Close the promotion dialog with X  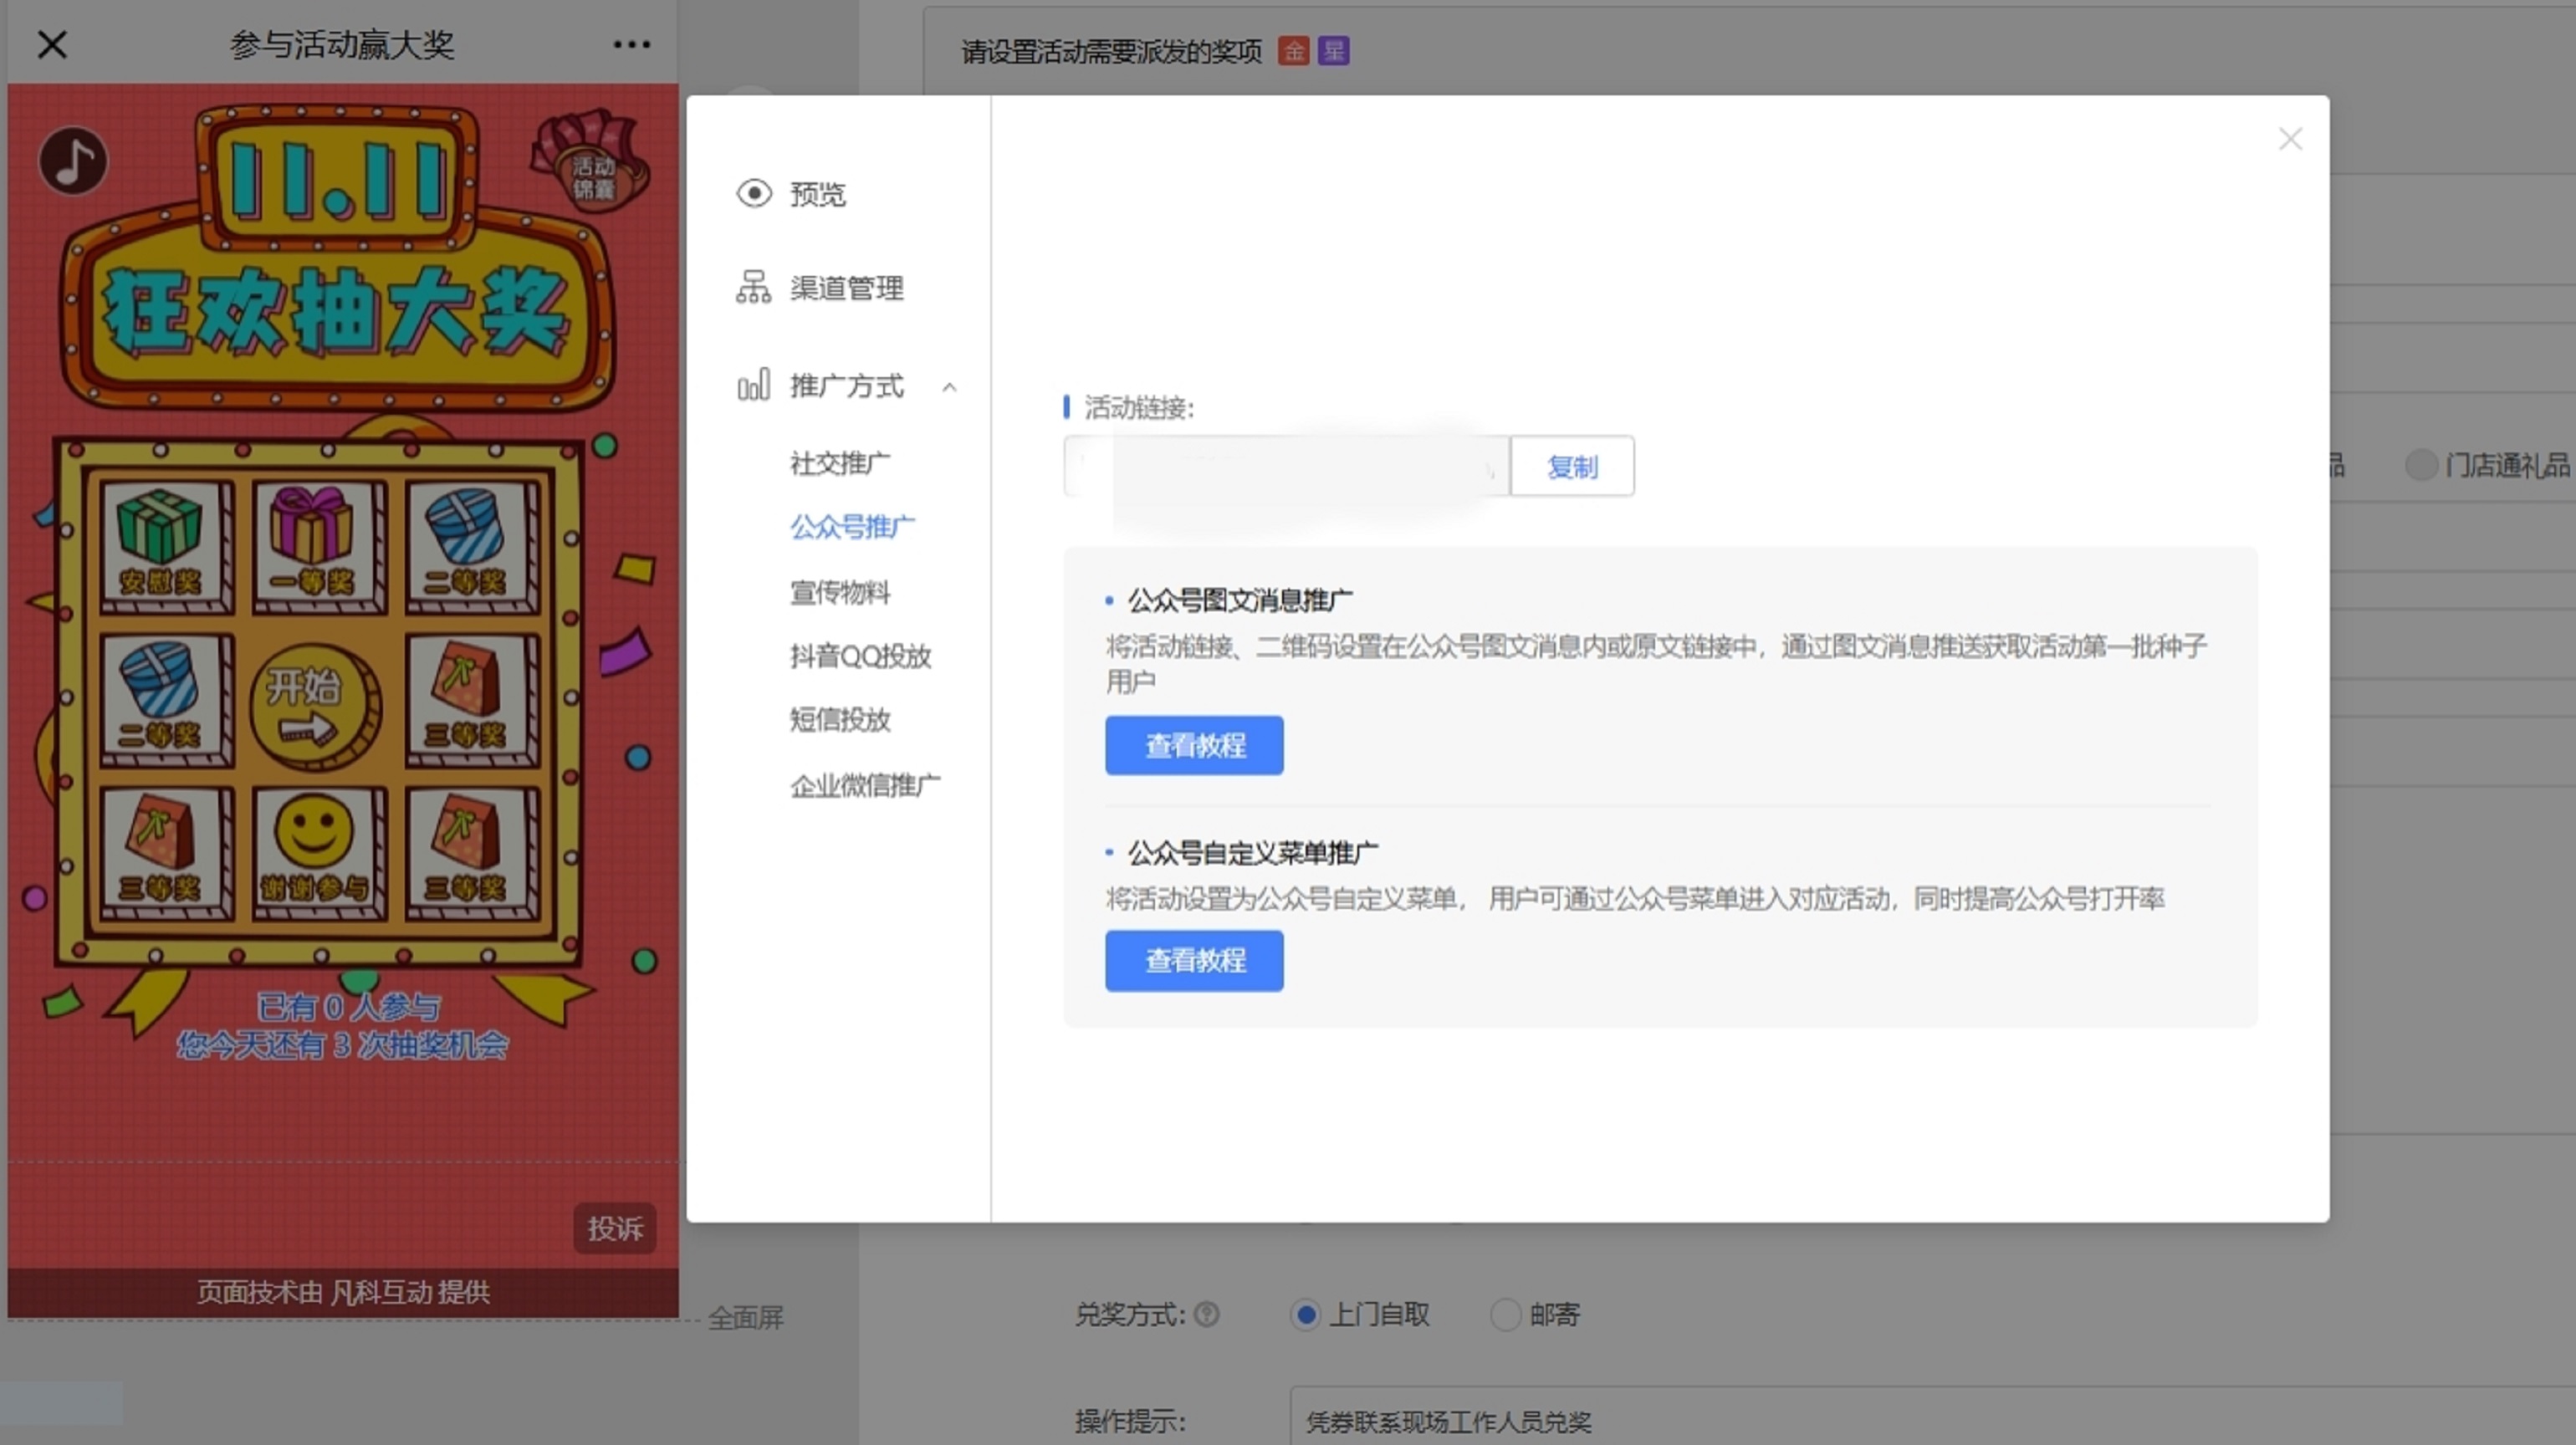[2290, 139]
